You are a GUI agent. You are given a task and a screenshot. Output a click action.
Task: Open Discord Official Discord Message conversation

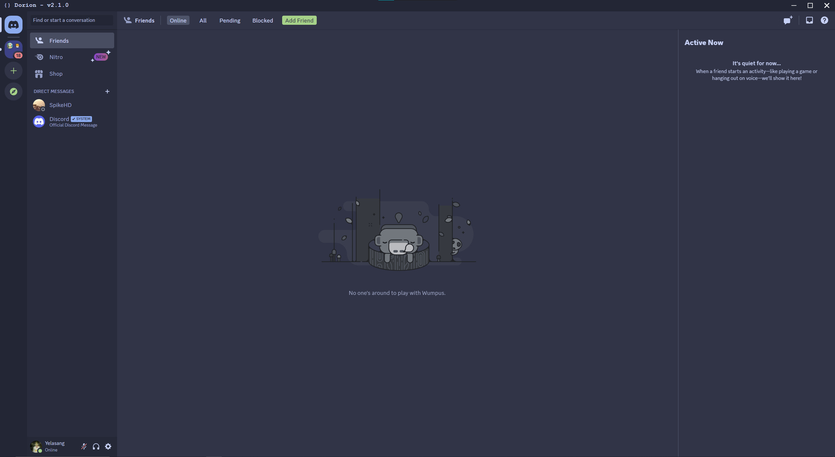click(x=72, y=122)
